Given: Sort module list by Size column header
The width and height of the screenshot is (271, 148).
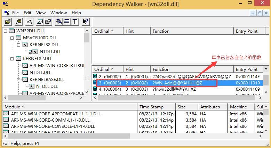Looking at the screenshot, I should point(187,107).
